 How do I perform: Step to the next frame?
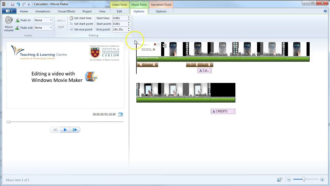click(x=75, y=130)
